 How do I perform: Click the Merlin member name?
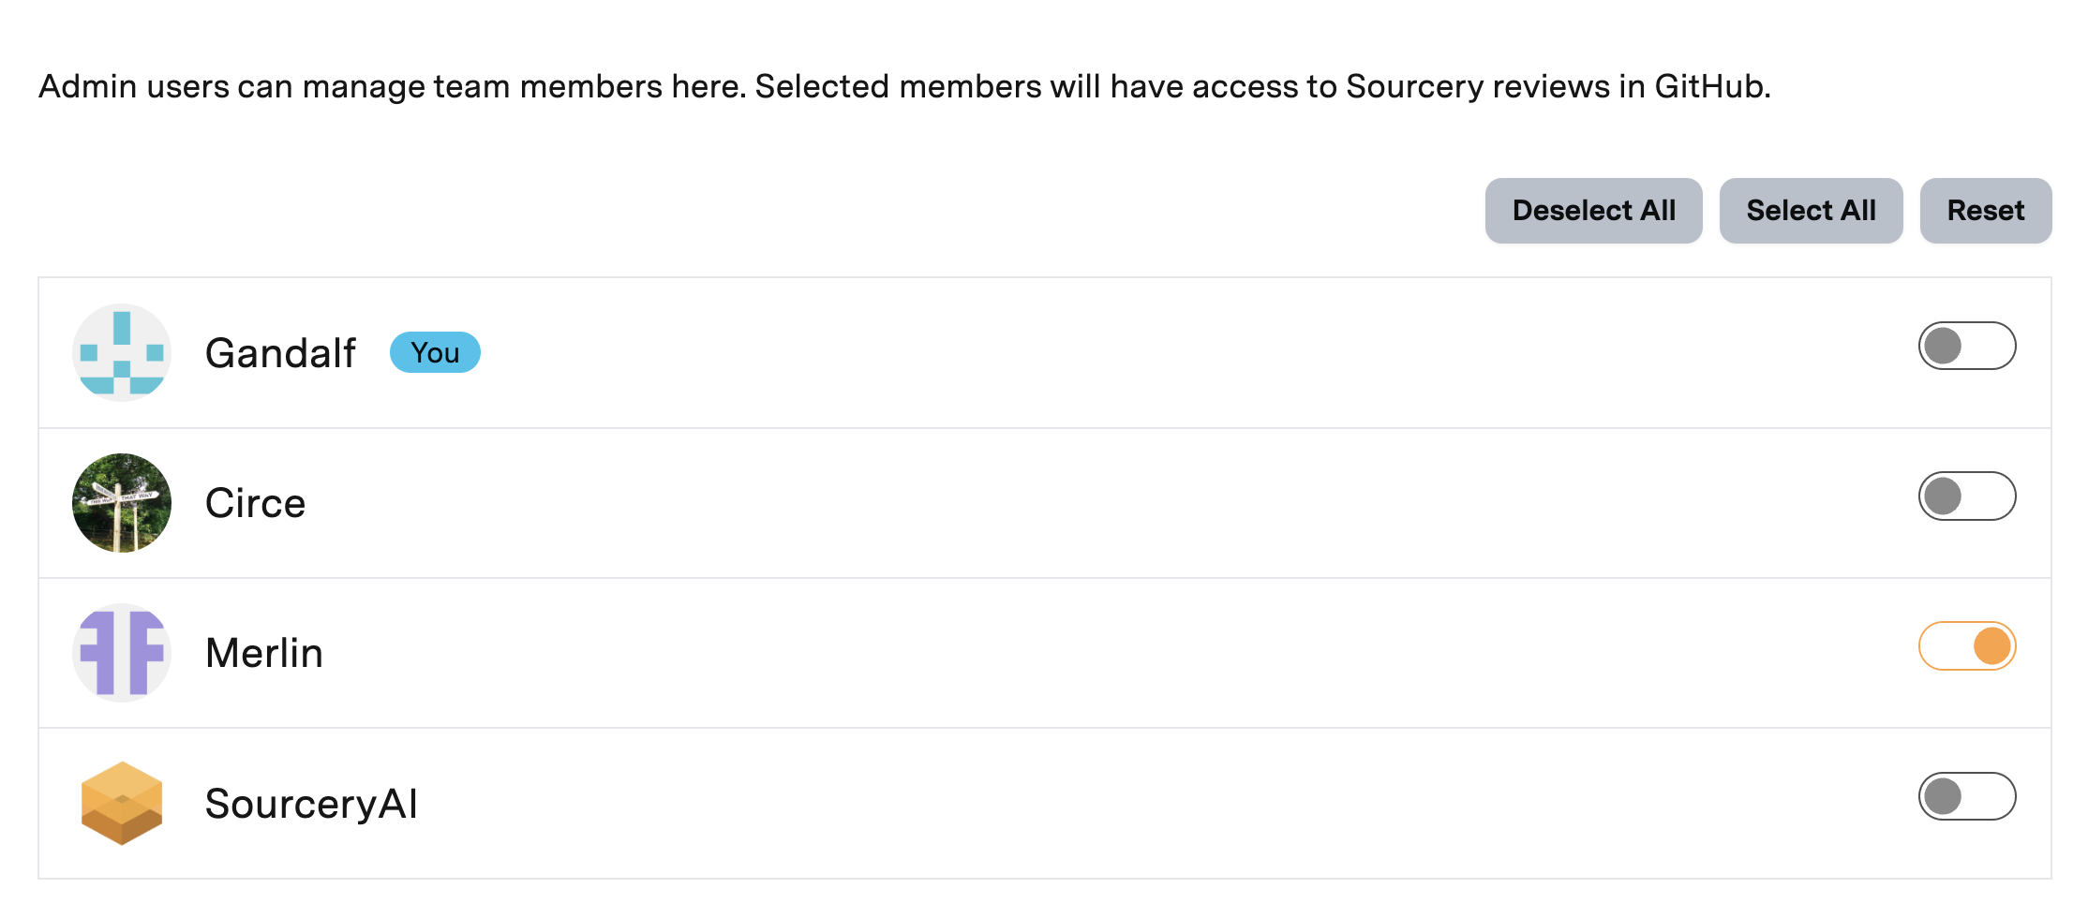264,653
